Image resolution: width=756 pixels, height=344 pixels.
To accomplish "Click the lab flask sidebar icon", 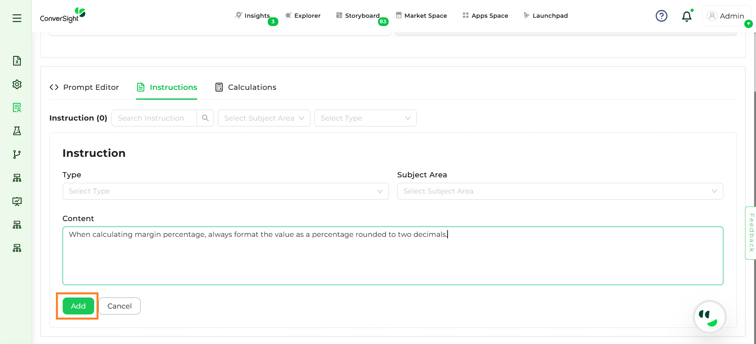I will (x=17, y=131).
